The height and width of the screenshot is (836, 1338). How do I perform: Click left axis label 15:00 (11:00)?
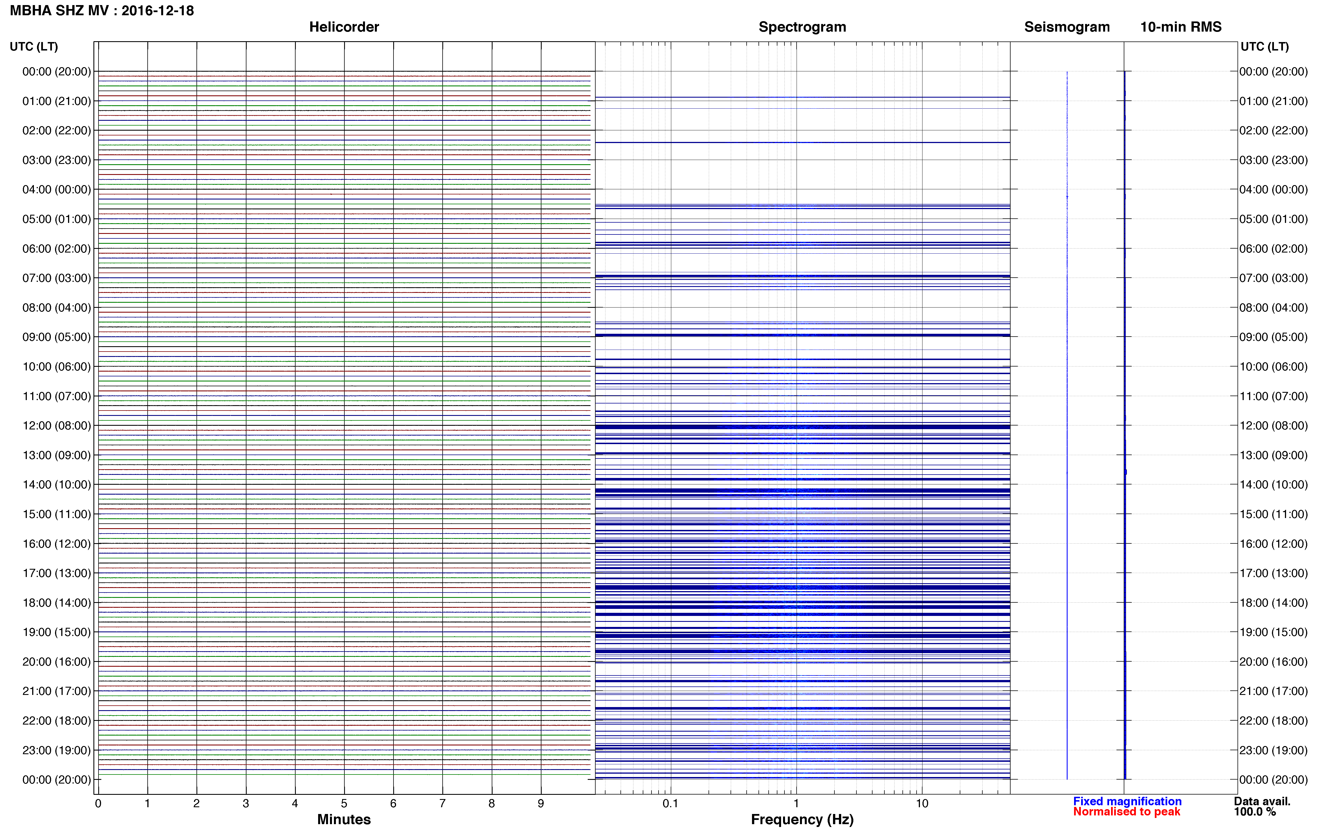tap(56, 514)
